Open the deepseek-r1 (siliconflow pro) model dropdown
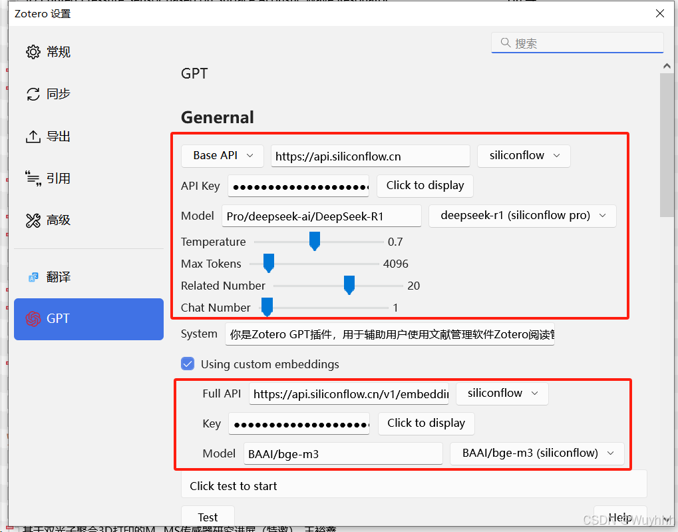Image resolution: width=678 pixels, height=532 pixels. (x=522, y=216)
